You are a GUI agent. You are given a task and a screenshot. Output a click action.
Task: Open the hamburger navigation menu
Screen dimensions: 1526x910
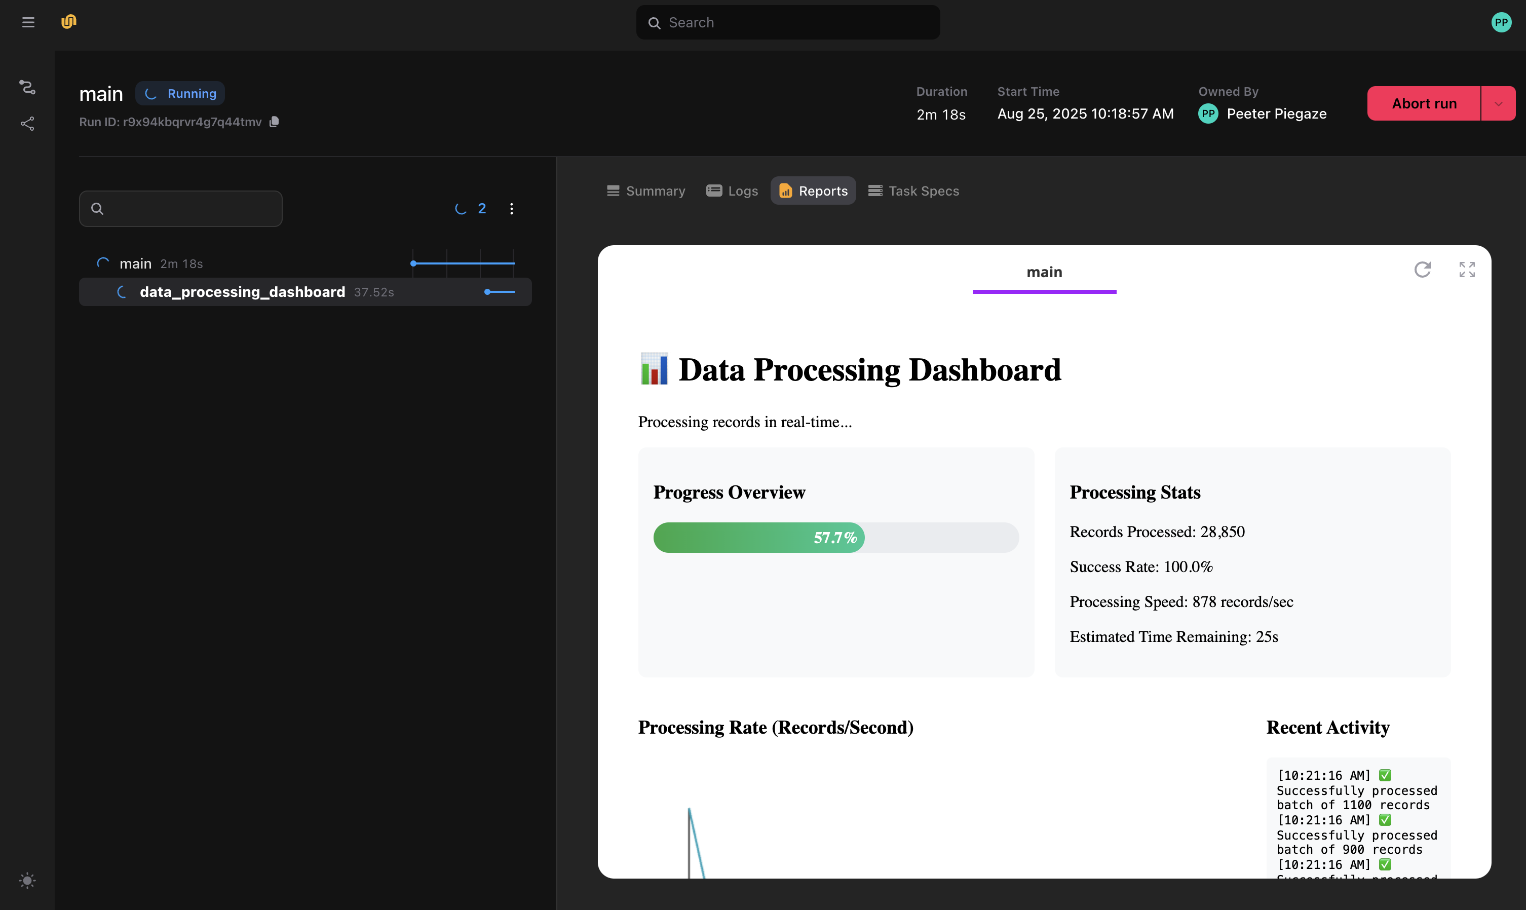[x=27, y=22]
